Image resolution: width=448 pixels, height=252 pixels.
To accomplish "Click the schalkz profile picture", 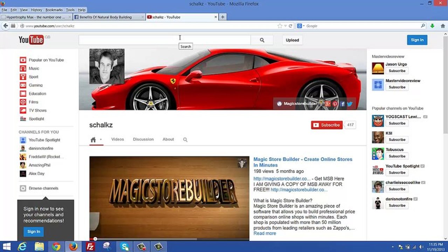I will (107, 66).
